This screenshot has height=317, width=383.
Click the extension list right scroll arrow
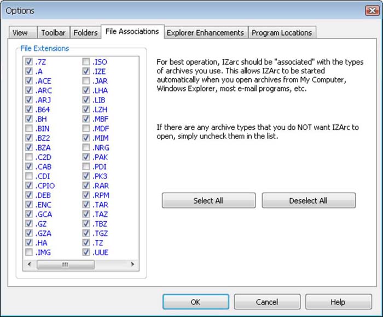tap(132, 264)
